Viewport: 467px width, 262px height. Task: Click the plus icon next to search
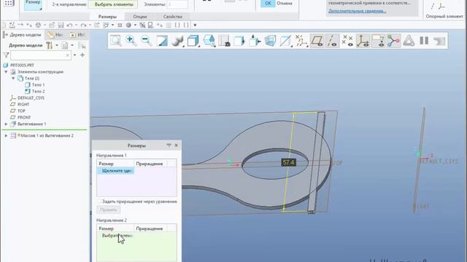coord(82,55)
